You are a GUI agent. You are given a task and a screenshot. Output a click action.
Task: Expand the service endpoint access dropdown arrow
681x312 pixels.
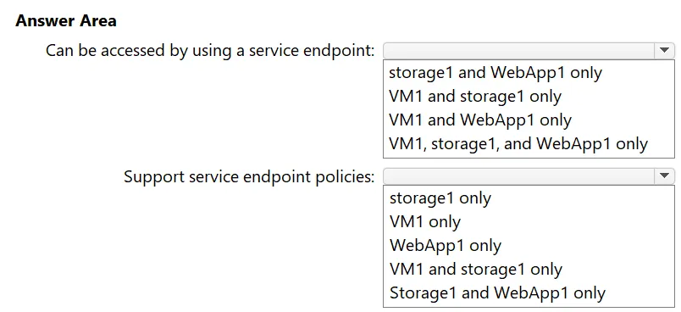664,50
